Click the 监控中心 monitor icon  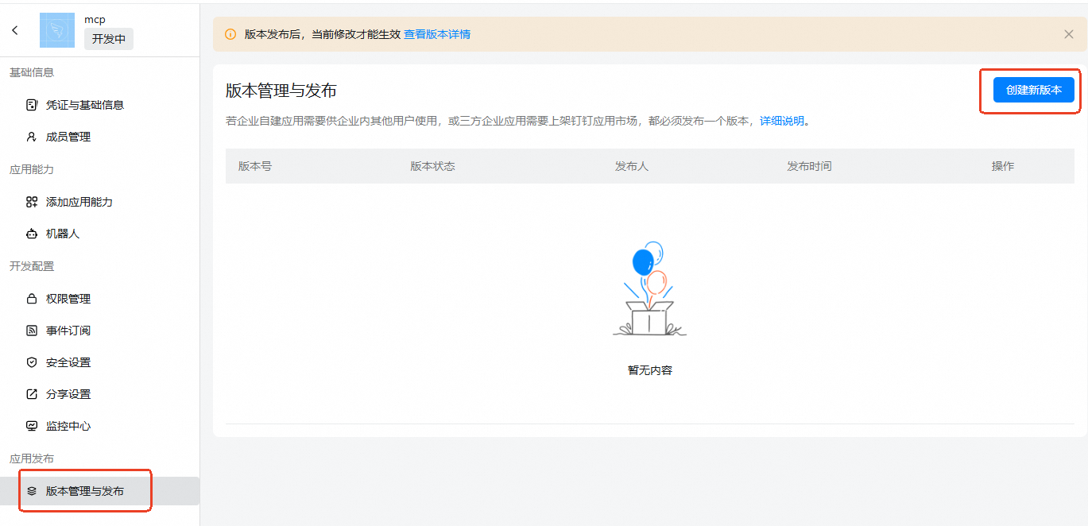click(x=32, y=426)
